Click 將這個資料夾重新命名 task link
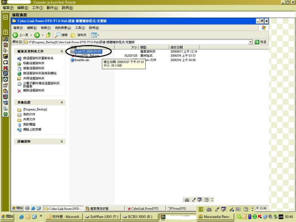The image size is (296, 222). coord(38,58)
